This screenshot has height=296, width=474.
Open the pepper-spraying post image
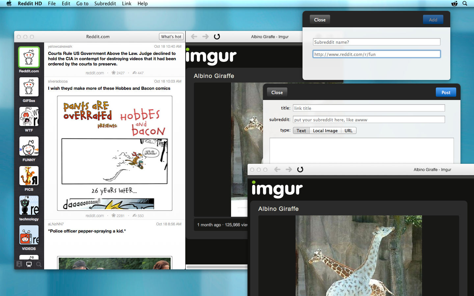coord(115,263)
